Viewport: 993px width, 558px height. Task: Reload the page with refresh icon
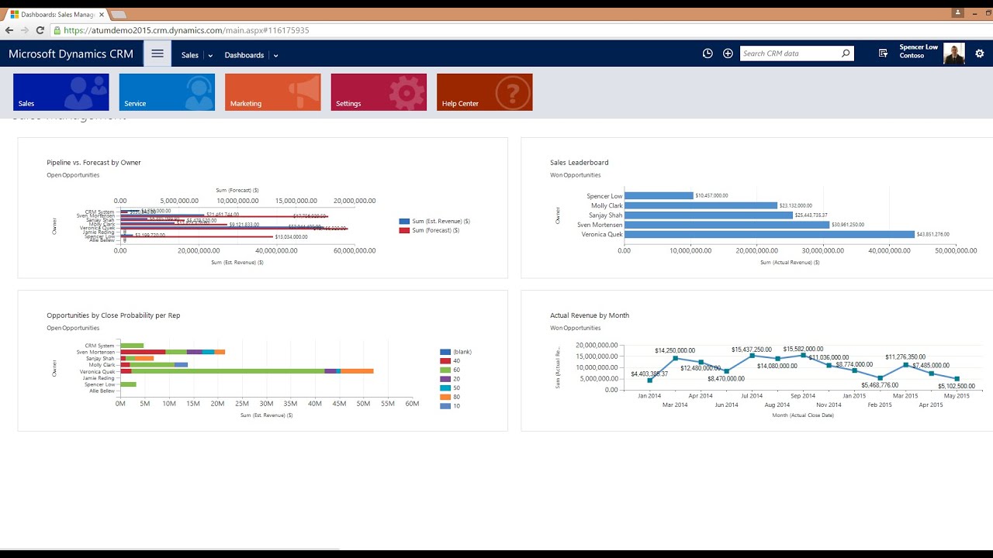click(x=40, y=30)
